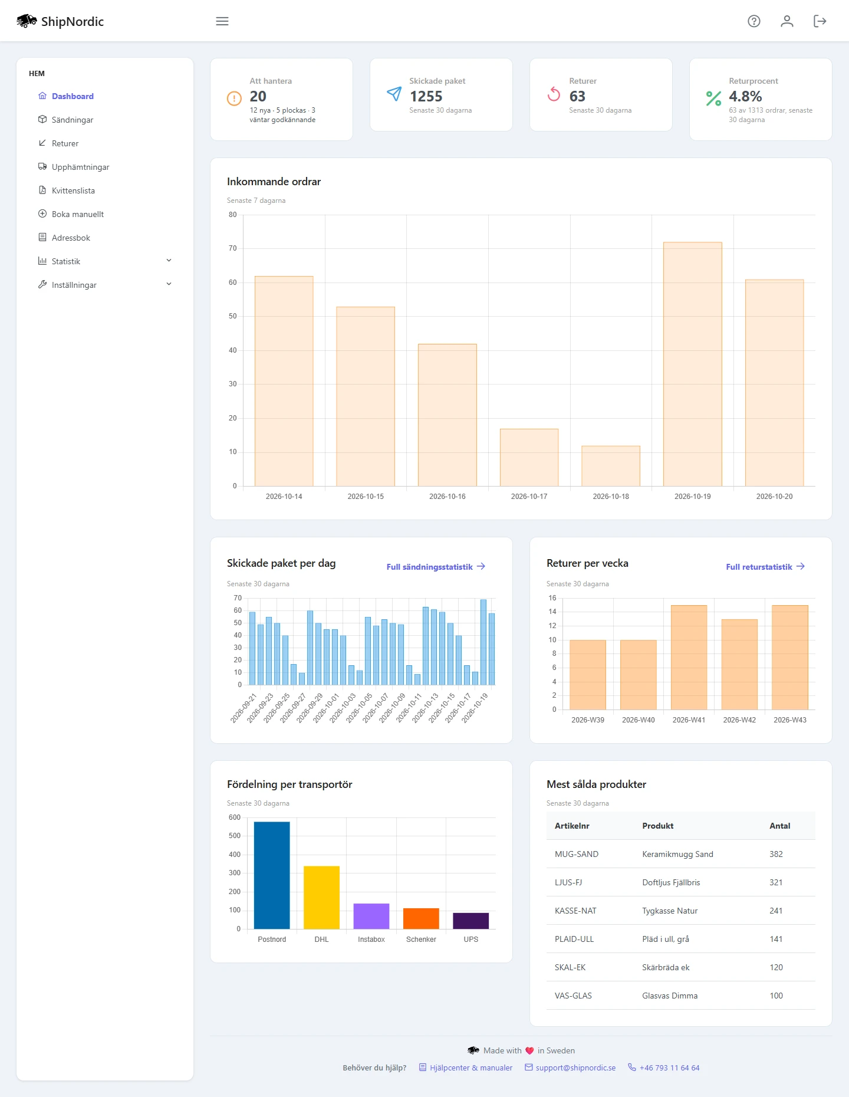The width and height of the screenshot is (849, 1097).
Task: Open Returer in the sidebar
Action: click(x=65, y=143)
